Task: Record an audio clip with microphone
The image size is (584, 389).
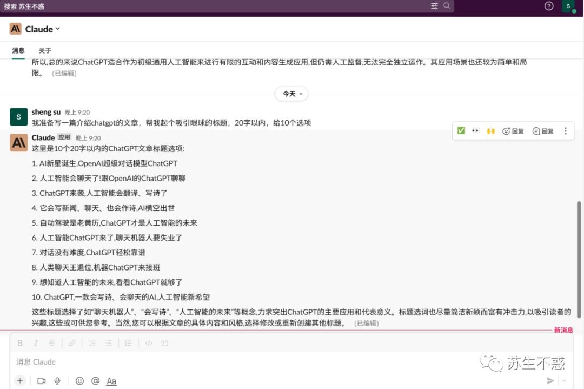Action: pos(57,381)
